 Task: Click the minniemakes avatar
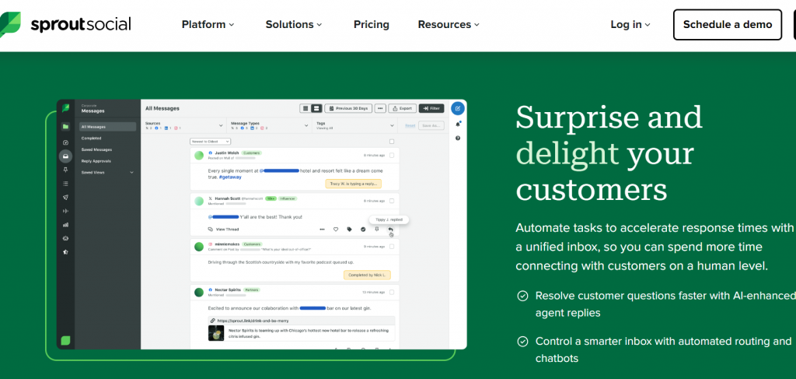tap(199, 247)
